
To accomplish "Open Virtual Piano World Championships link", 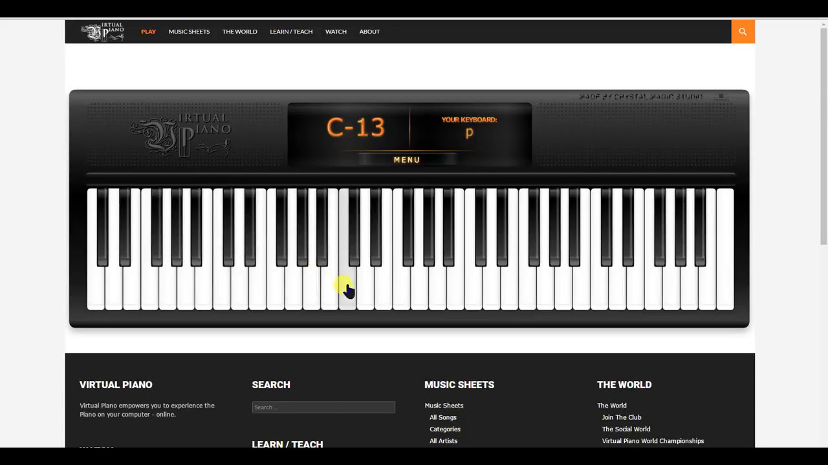I will point(653,440).
